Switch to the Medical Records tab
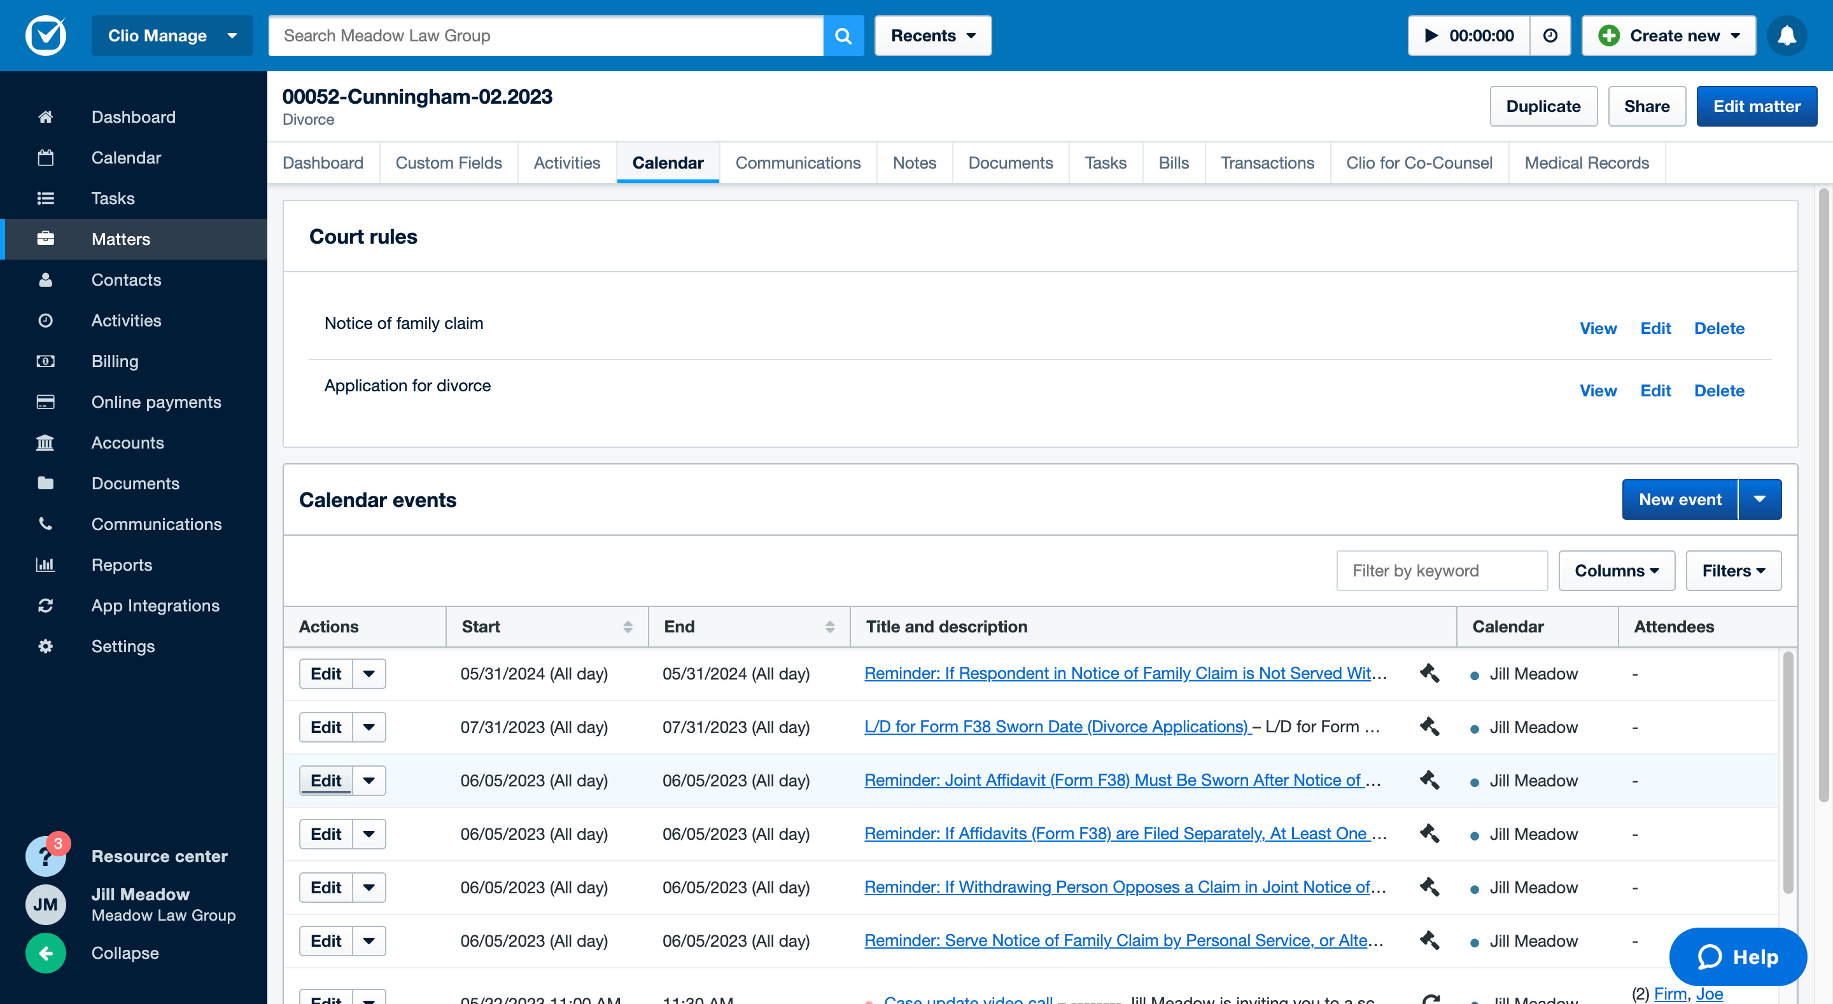 click(1586, 163)
